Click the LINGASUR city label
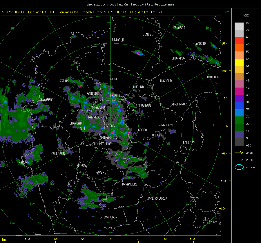Viewport: 261px width, 243px height. tap(165, 81)
